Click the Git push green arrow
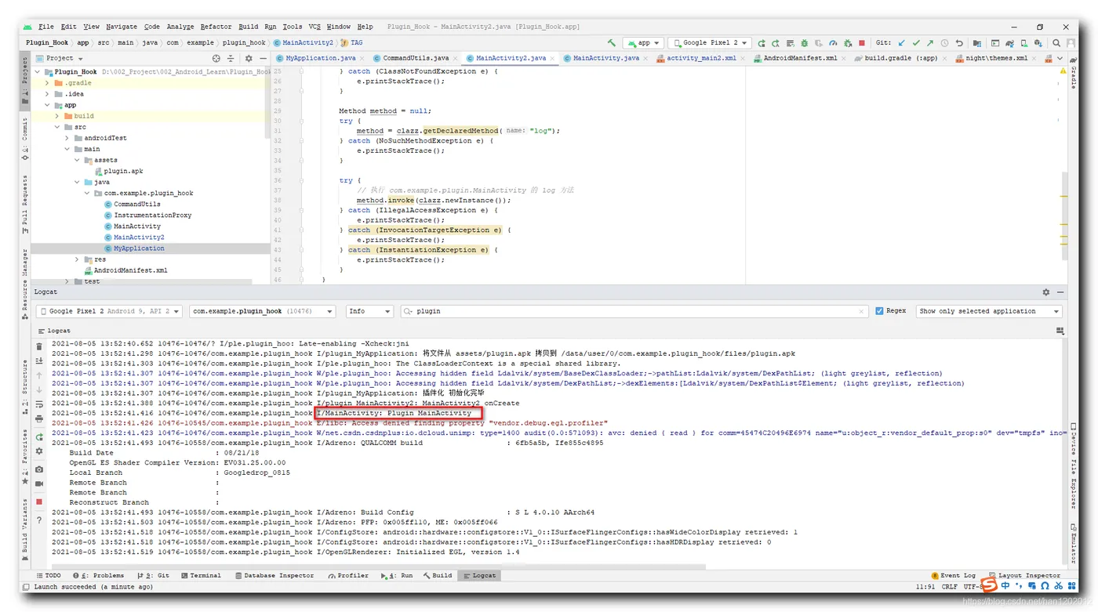The image size is (1098, 612). [x=930, y=43]
